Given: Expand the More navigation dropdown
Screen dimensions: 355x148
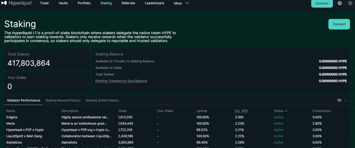Looking at the screenshot, I should point(181,3).
